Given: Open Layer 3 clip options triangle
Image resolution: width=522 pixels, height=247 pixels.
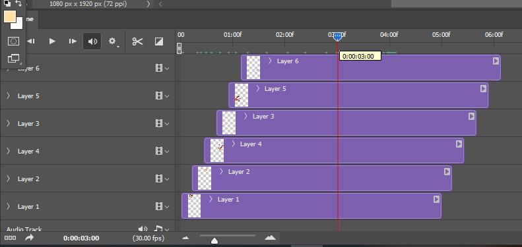Looking at the screenshot, I should coord(471,116).
